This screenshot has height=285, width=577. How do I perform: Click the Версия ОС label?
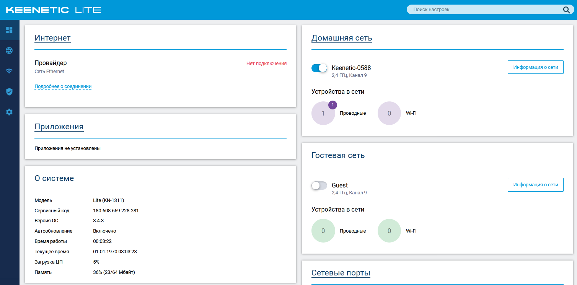(46, 221)
